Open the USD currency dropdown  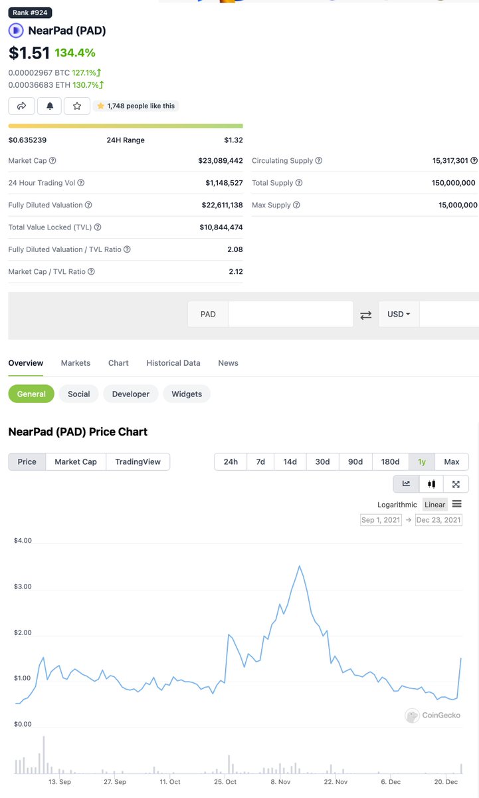(399, 314)
